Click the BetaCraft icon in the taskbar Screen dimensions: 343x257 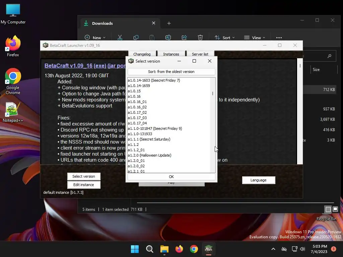(x=209, y=249)
